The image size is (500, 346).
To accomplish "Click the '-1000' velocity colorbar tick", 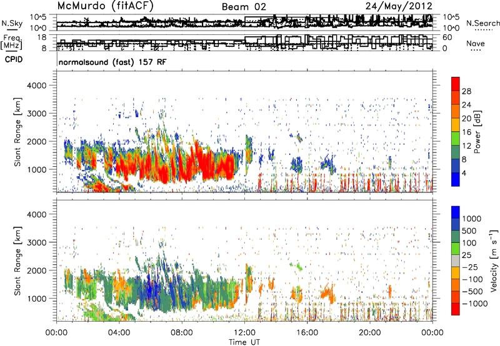I will [x=475, y=304].
